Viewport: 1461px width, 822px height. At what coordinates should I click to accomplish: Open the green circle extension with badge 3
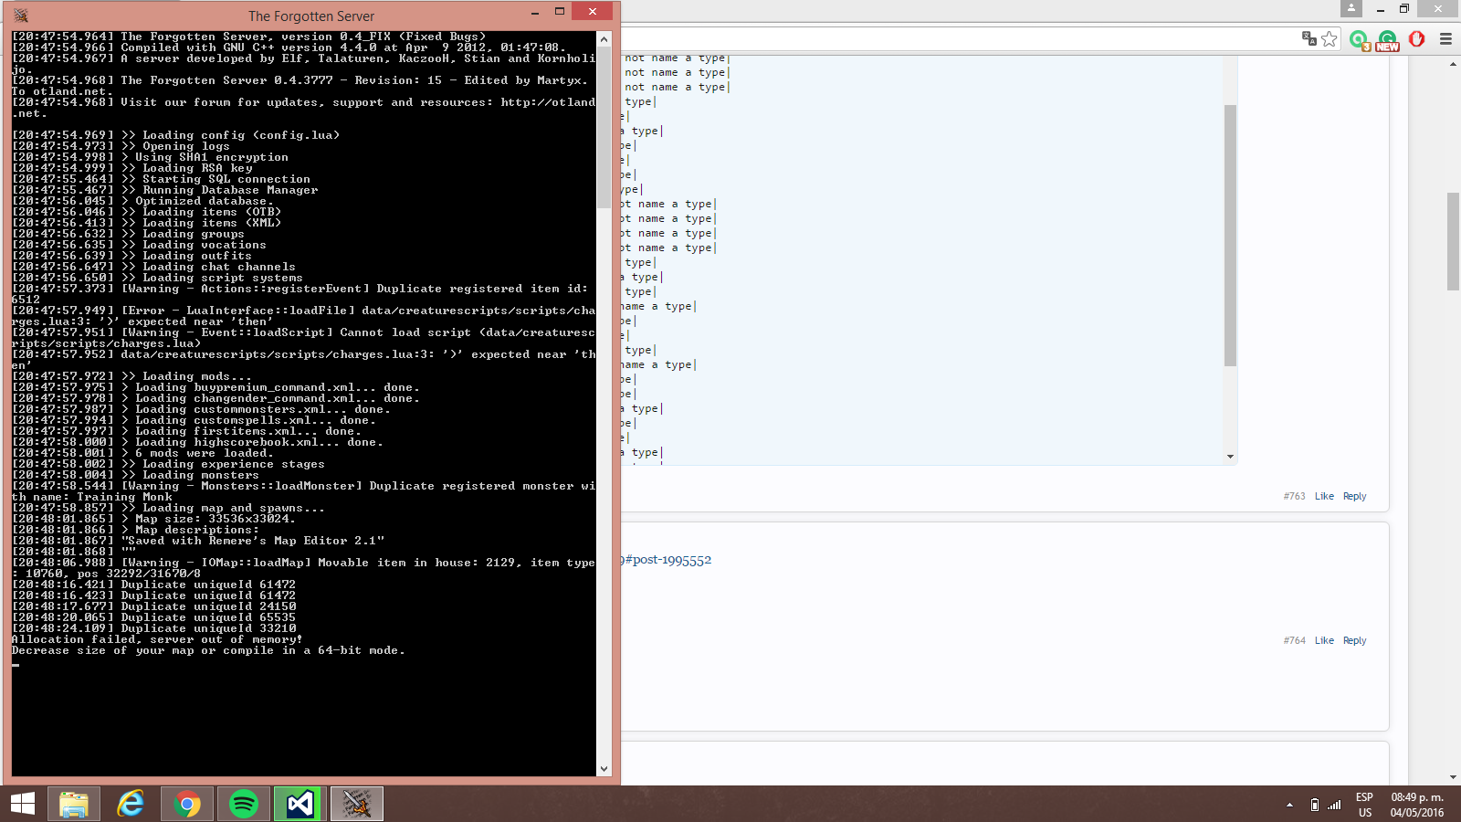tap(1360, 39)
